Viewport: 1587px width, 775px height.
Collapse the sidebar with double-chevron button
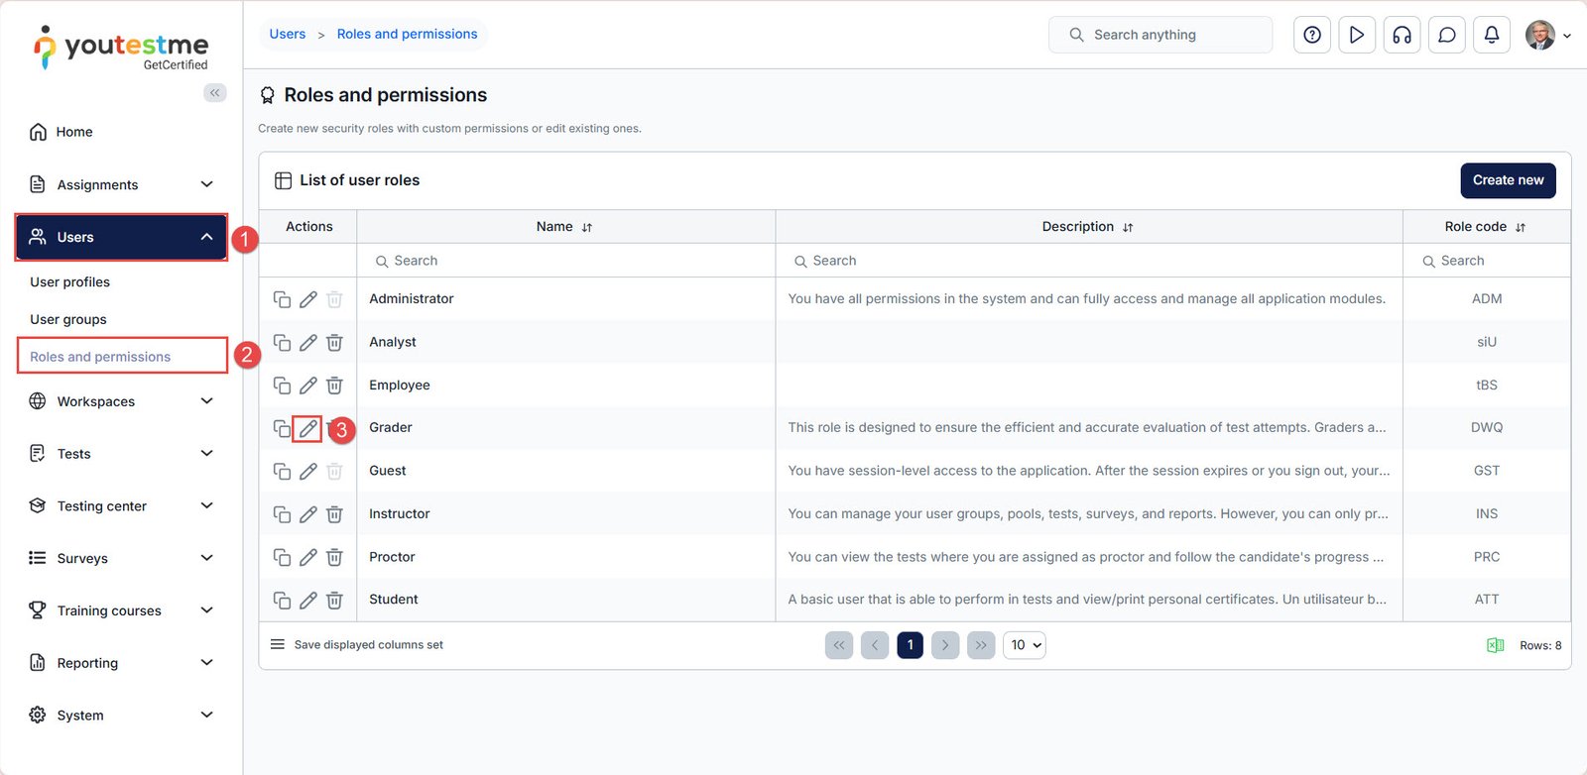tap(214, 93)
